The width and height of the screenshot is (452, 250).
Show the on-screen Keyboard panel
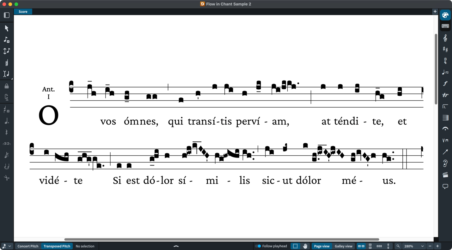point(445,26)
